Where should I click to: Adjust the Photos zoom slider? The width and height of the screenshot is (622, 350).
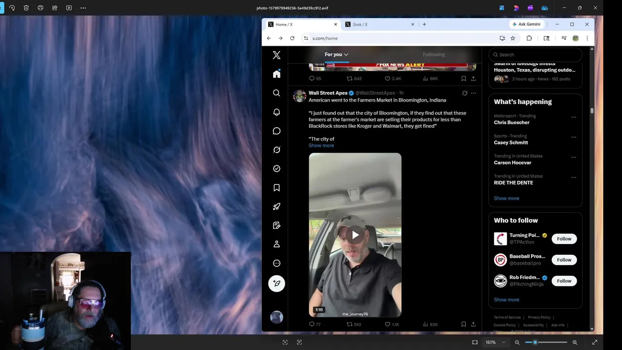(546, 342)
